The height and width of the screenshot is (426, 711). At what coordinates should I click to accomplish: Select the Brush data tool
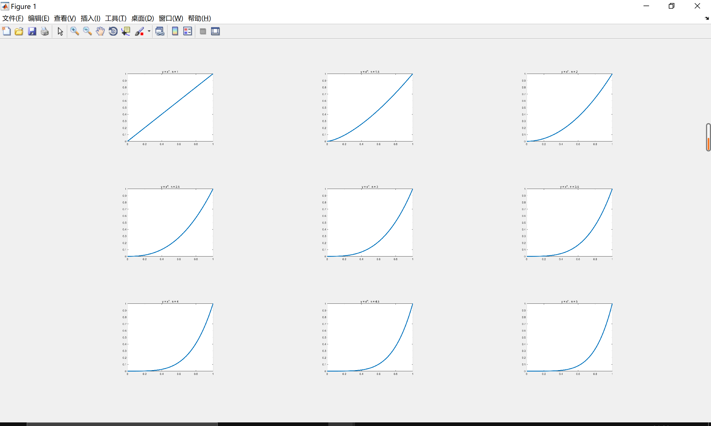(140, 31)
